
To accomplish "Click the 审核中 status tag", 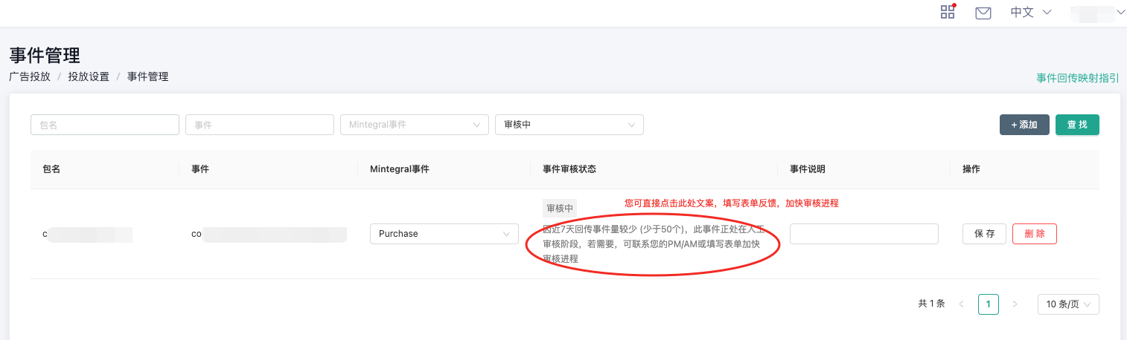I will [560, 209].
